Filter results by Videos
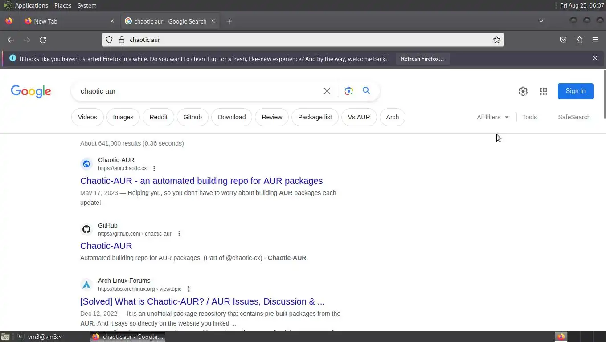 tap(87, 117)
